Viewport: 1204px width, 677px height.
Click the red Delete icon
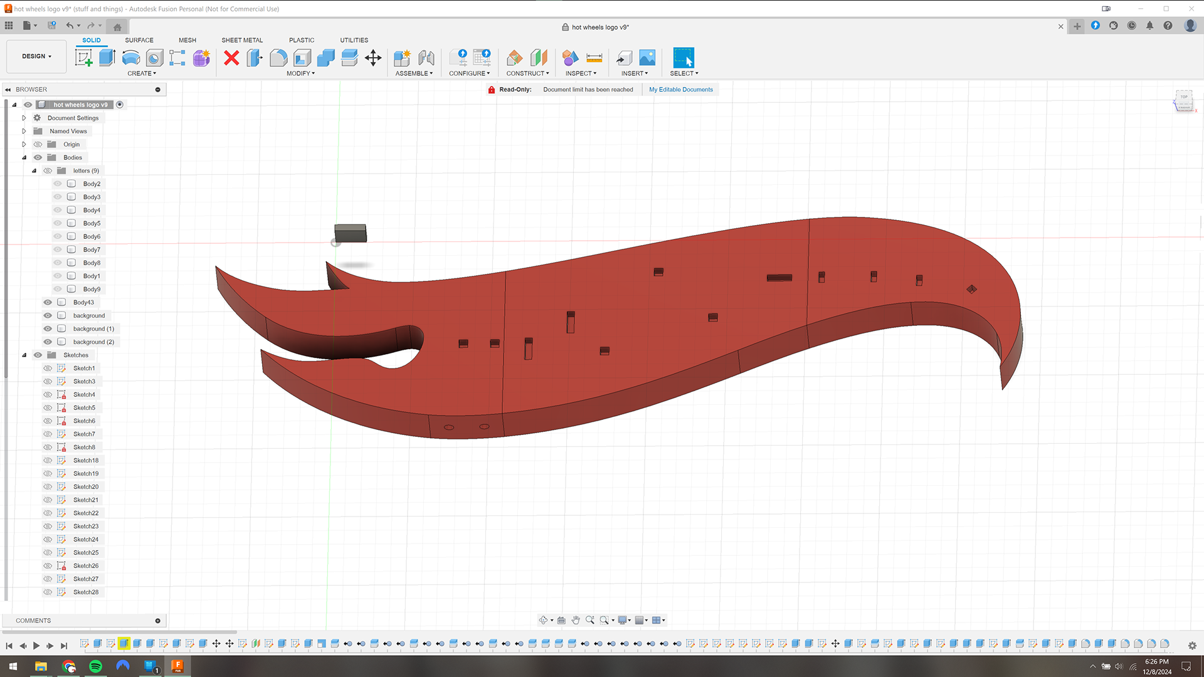(231, 58)
